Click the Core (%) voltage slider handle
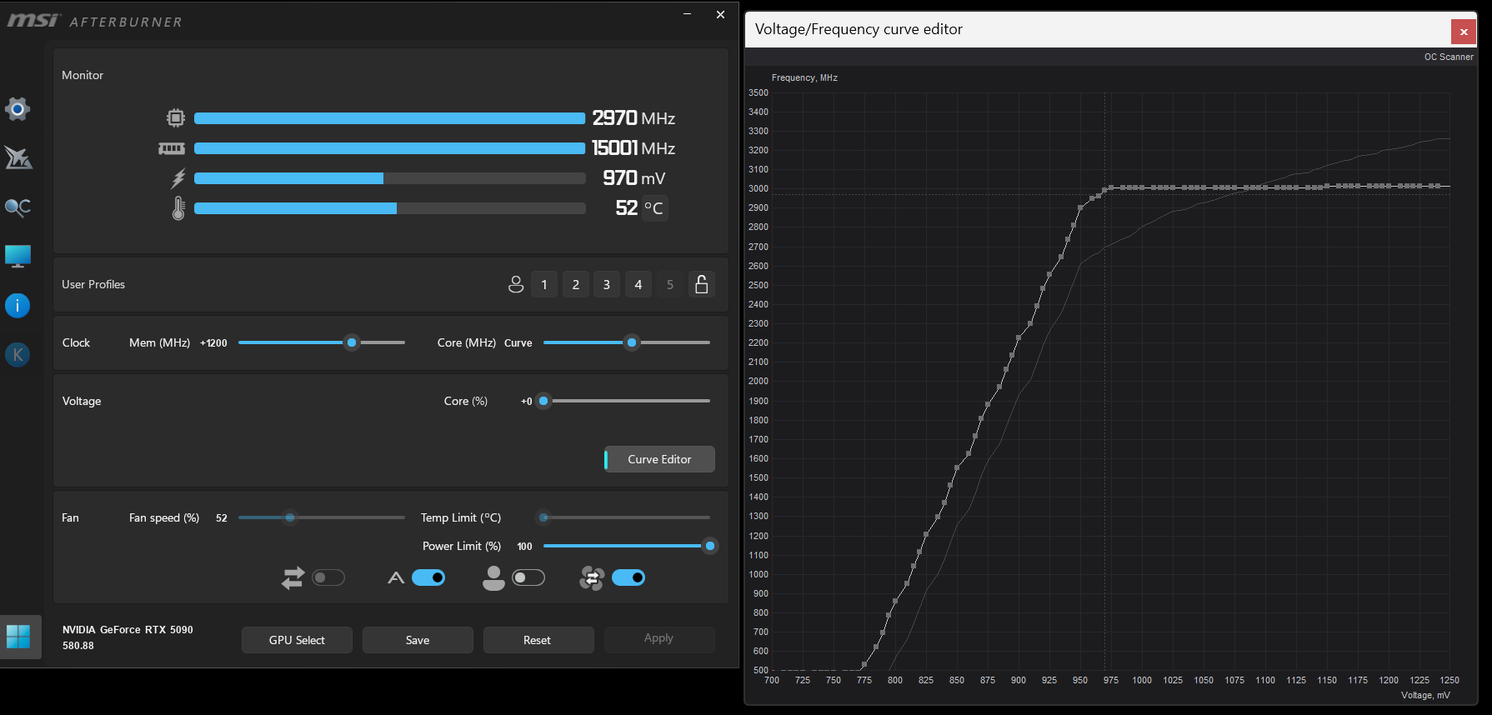Screen dimensions: 1492x715 [543, 401]
